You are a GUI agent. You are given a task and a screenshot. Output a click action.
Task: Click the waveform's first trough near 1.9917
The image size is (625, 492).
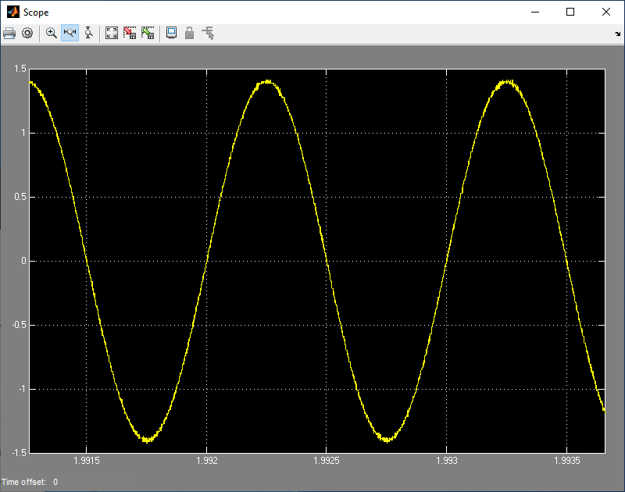[146, 440]
